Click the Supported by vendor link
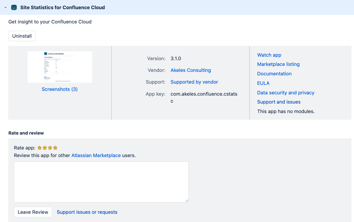Screen dimensions: 354x222 [x=194, y=82]
